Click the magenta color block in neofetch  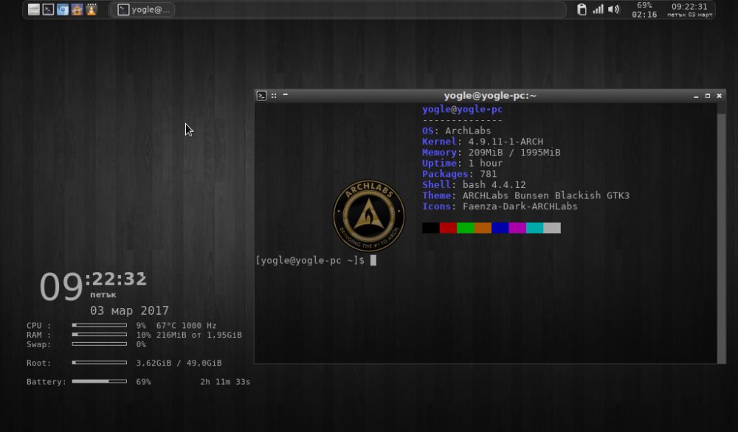click(517, 228)
